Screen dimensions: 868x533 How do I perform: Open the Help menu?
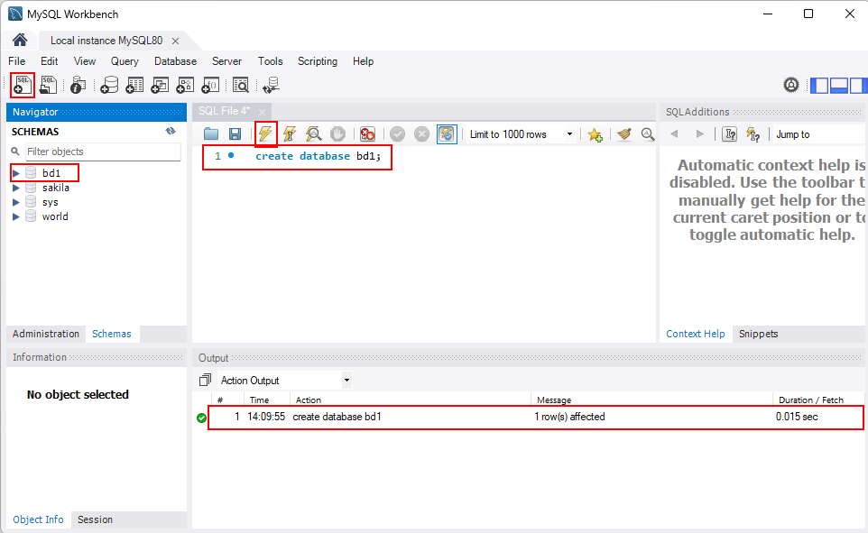click(x=363, y=61)
